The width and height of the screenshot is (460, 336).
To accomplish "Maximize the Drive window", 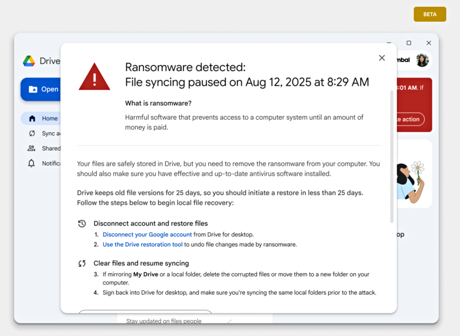I will pyautogui.click(x=409, y=43).
